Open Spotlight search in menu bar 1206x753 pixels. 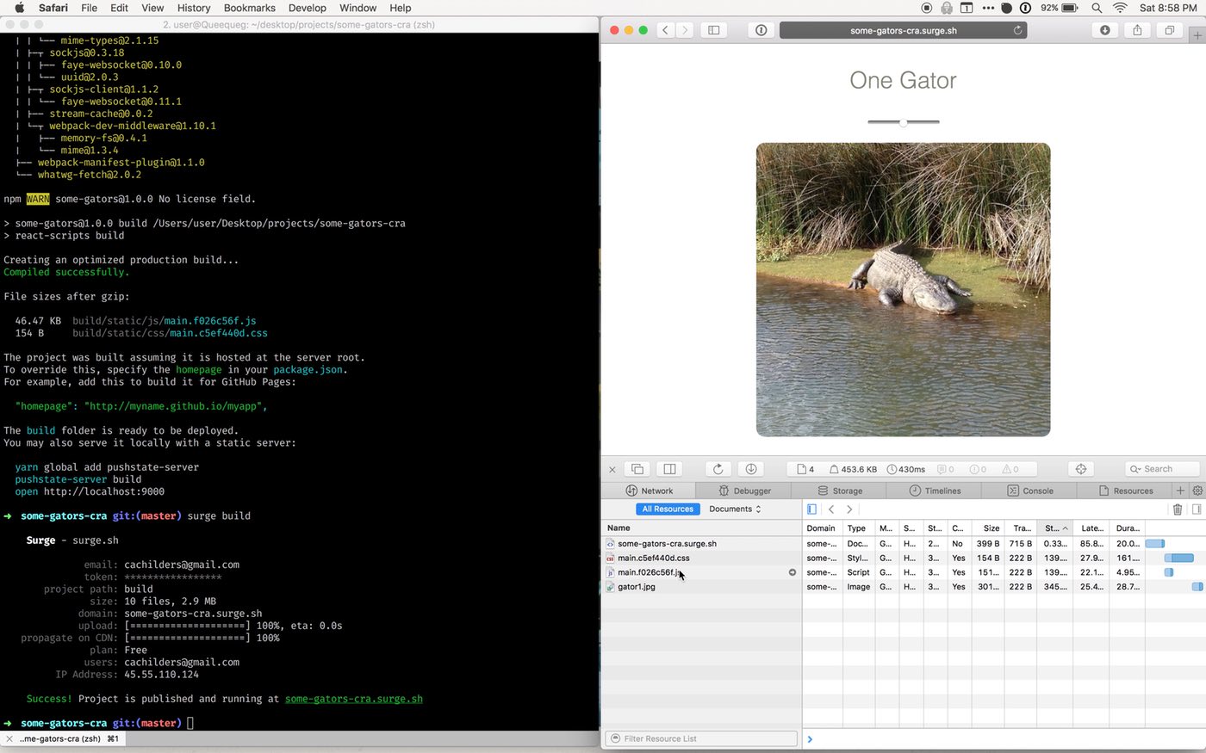pyautogui.click(x=1097, y=8)
